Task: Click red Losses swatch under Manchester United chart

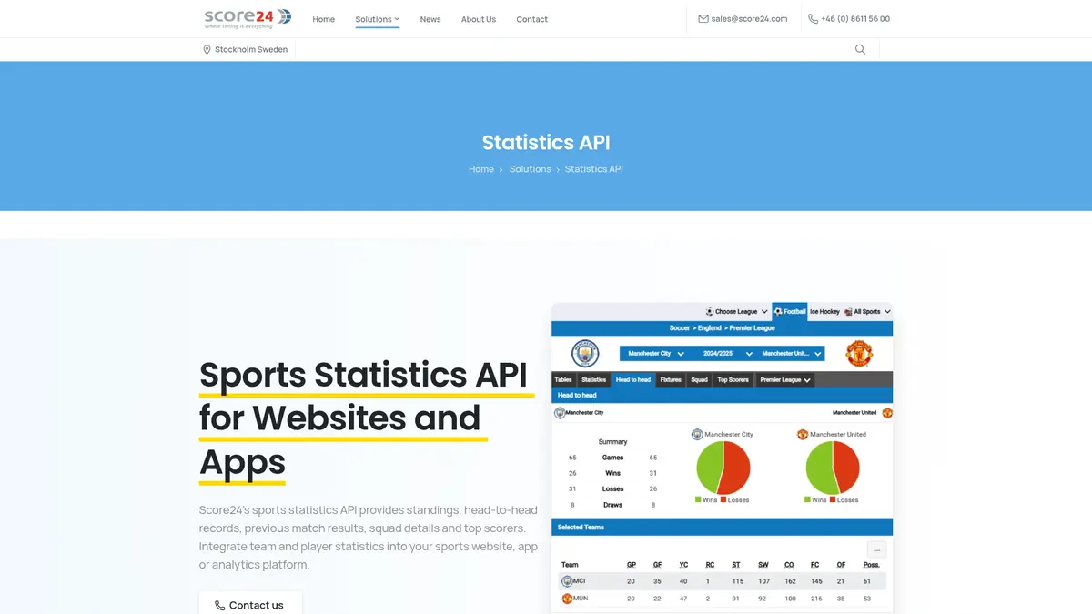Action: click(x=832, y=499)
